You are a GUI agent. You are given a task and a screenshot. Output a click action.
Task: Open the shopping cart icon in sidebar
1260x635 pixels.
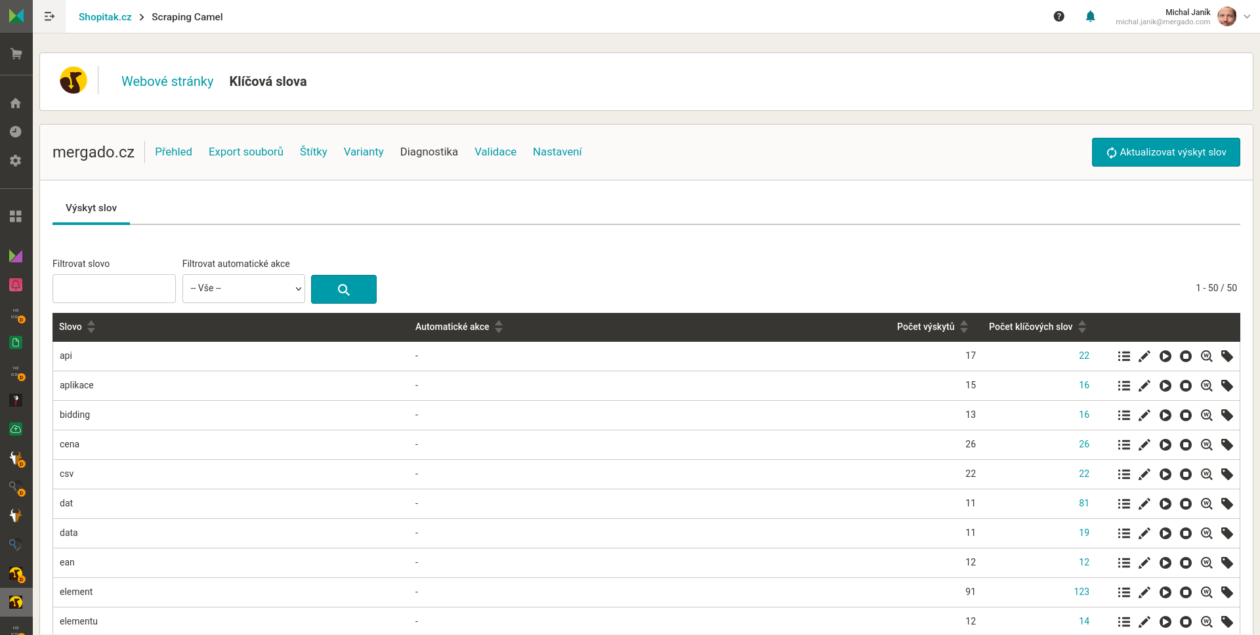coord(16,54)
